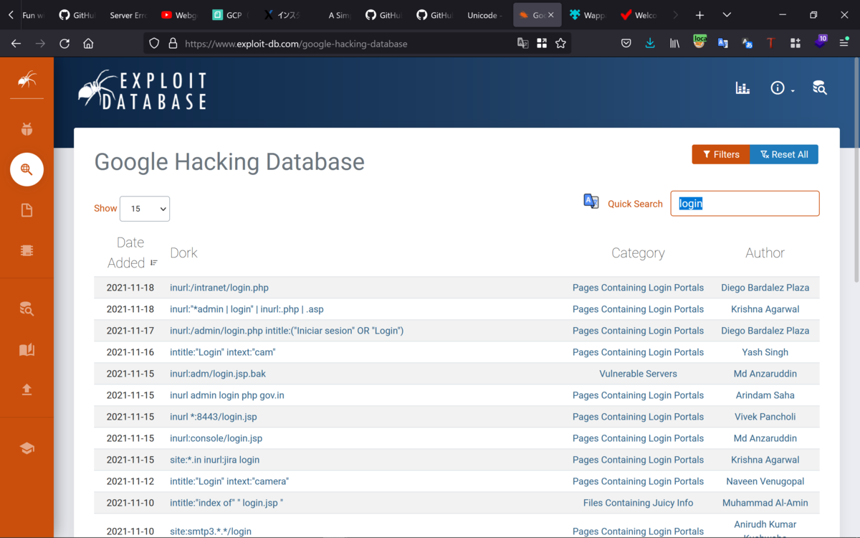
Task: Open dork inurl:adm/login.jsp.bak
Action: click(218, 374)
